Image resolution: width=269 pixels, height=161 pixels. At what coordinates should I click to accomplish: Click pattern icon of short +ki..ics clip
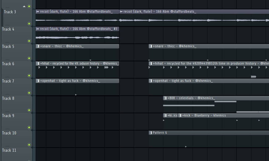pyautogui.click(x=165, y=115)
